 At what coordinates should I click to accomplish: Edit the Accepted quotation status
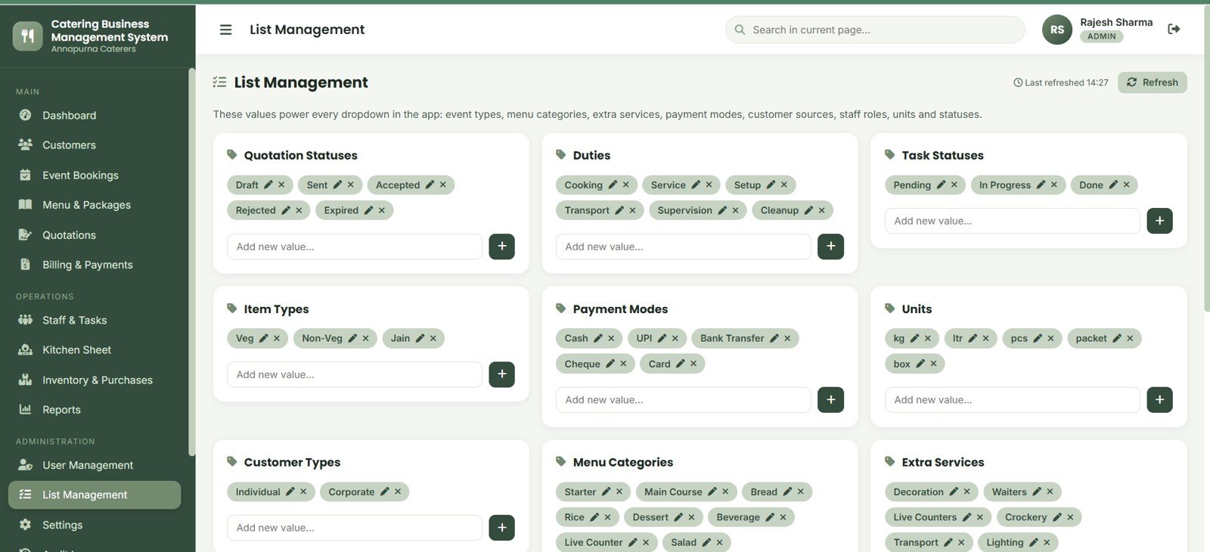[430, 185]
